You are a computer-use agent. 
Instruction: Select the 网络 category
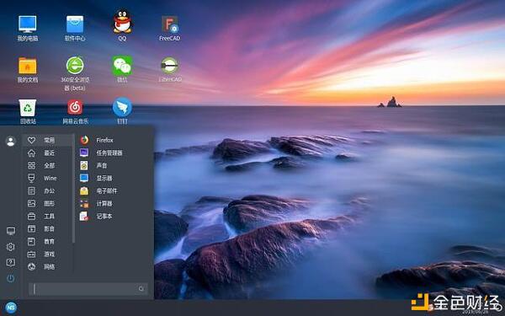[48, 266]
